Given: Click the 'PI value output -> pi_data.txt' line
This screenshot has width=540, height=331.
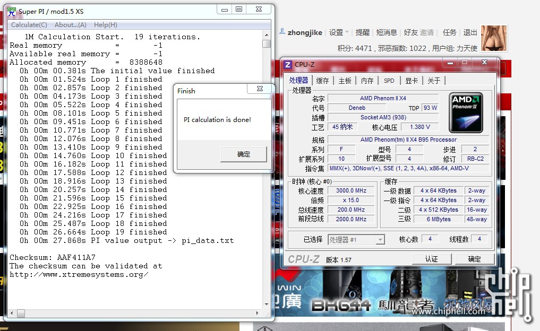Looking at the screenshot, I should pos(162,240).
